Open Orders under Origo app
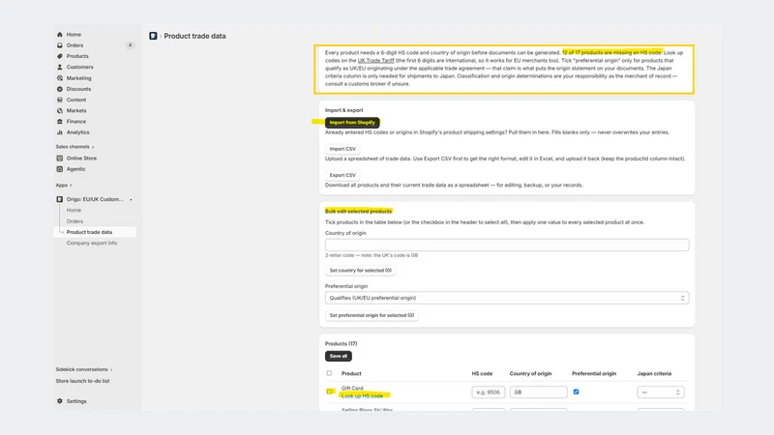774x435 pixels. click(x=74, y=221)
